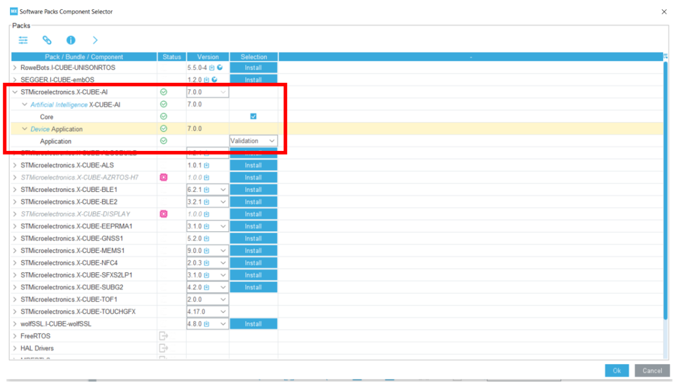Click the download icon beside X-CUBE-AZRTOS-H7 version

coord(206,178)
